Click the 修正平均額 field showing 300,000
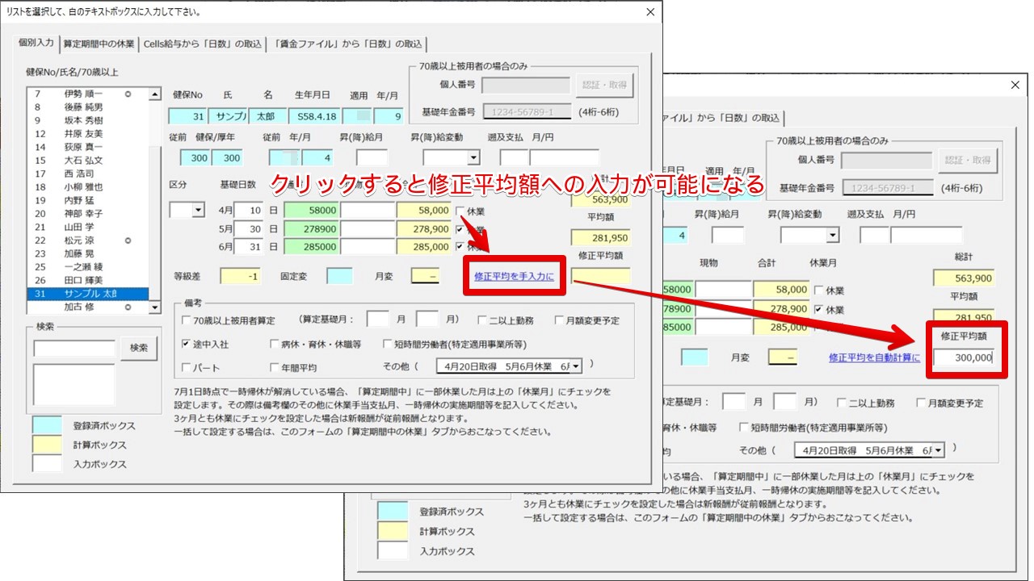 [x=964, y=358]
